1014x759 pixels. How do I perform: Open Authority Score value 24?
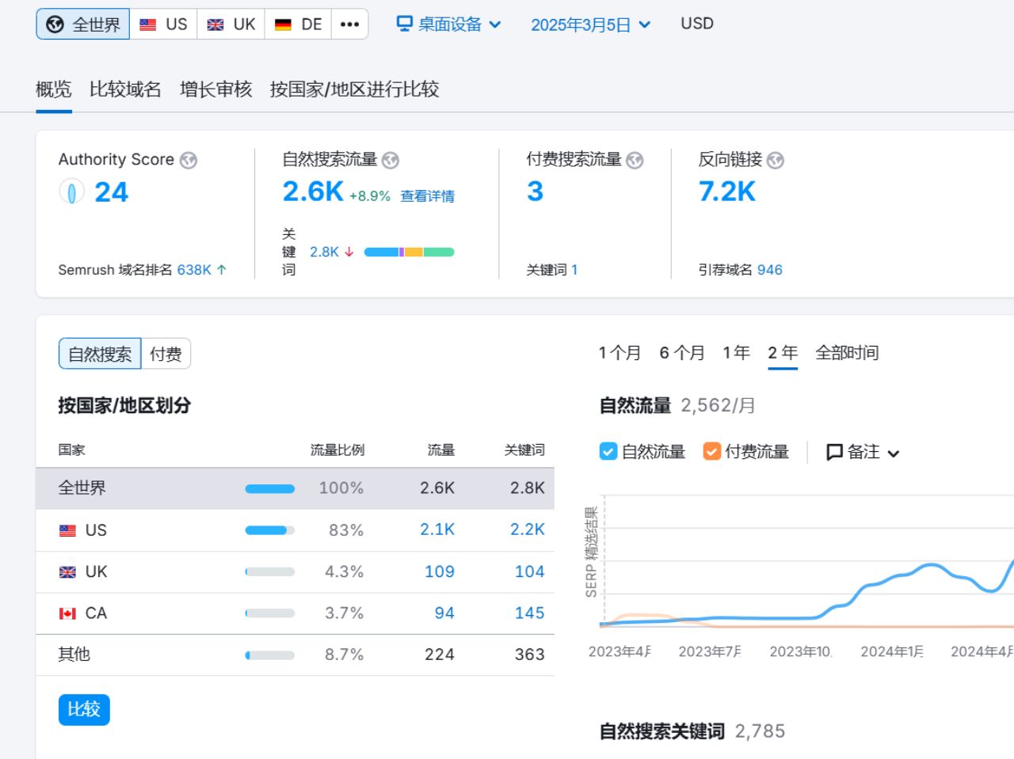[x=111, y=192]
